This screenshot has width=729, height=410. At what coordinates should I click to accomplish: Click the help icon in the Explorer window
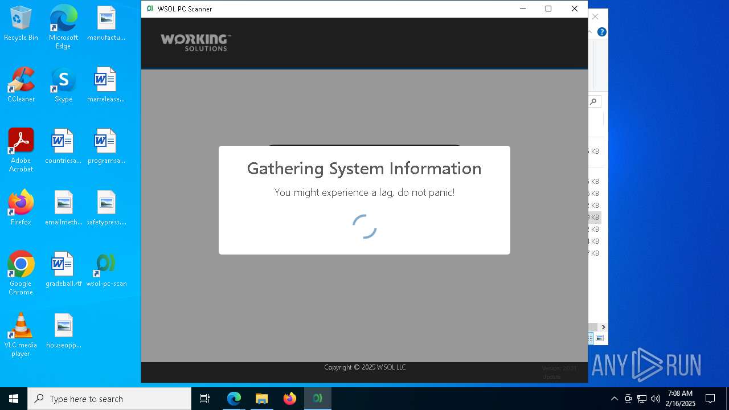[x=602, y=32]
